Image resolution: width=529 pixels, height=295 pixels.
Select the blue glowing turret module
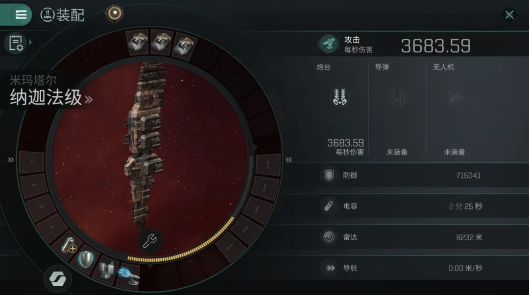coord(129,276)
